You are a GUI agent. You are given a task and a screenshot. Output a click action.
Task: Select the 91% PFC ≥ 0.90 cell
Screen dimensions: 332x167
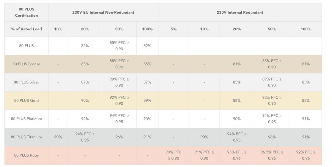(x=204, y=155)
